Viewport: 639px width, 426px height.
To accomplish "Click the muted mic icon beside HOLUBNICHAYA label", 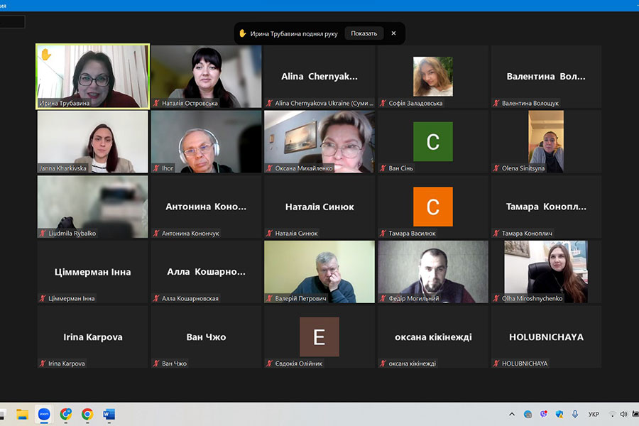I will tap(496, 364).
